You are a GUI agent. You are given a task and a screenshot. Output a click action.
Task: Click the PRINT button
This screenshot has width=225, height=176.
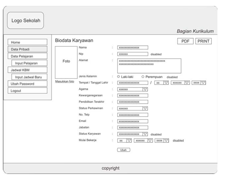click(203, 41)
